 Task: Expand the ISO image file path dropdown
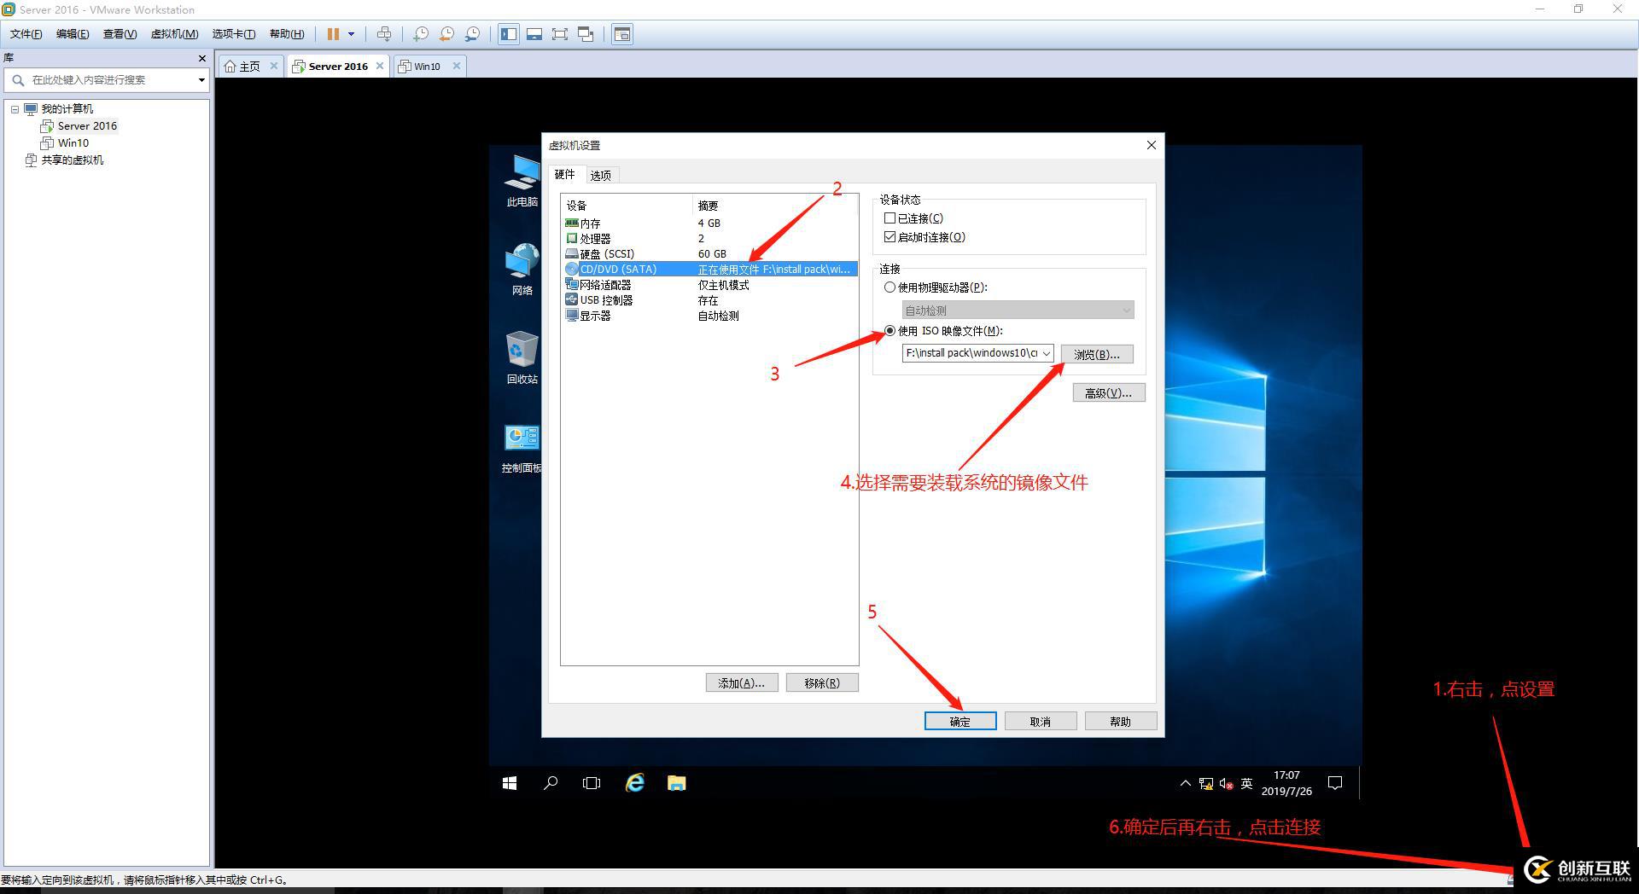[x=1047, y=353]
